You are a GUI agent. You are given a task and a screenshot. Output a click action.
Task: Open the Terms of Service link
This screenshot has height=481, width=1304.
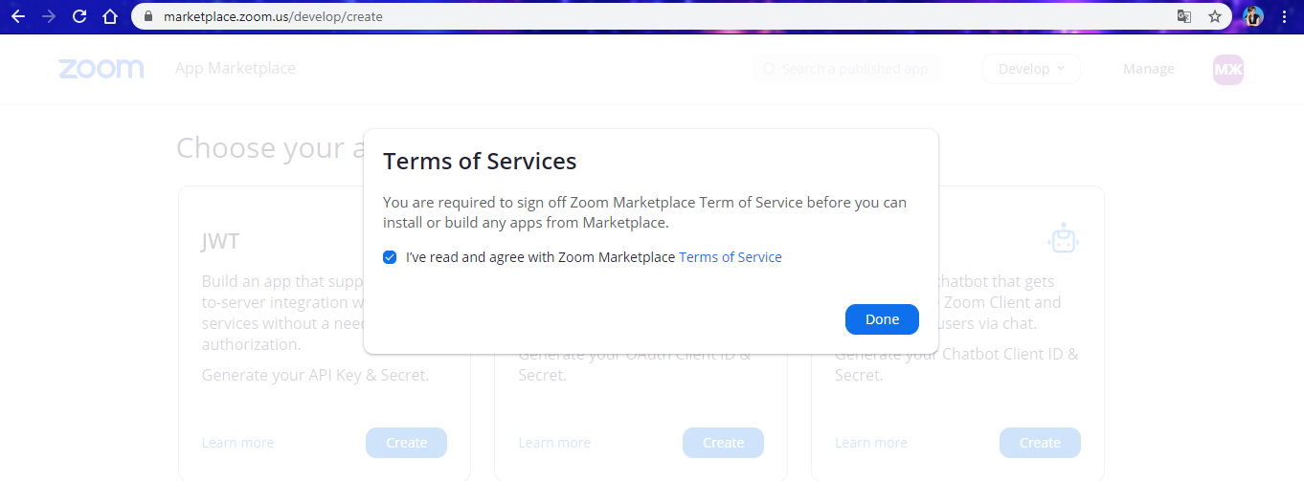tap(731, 257)
